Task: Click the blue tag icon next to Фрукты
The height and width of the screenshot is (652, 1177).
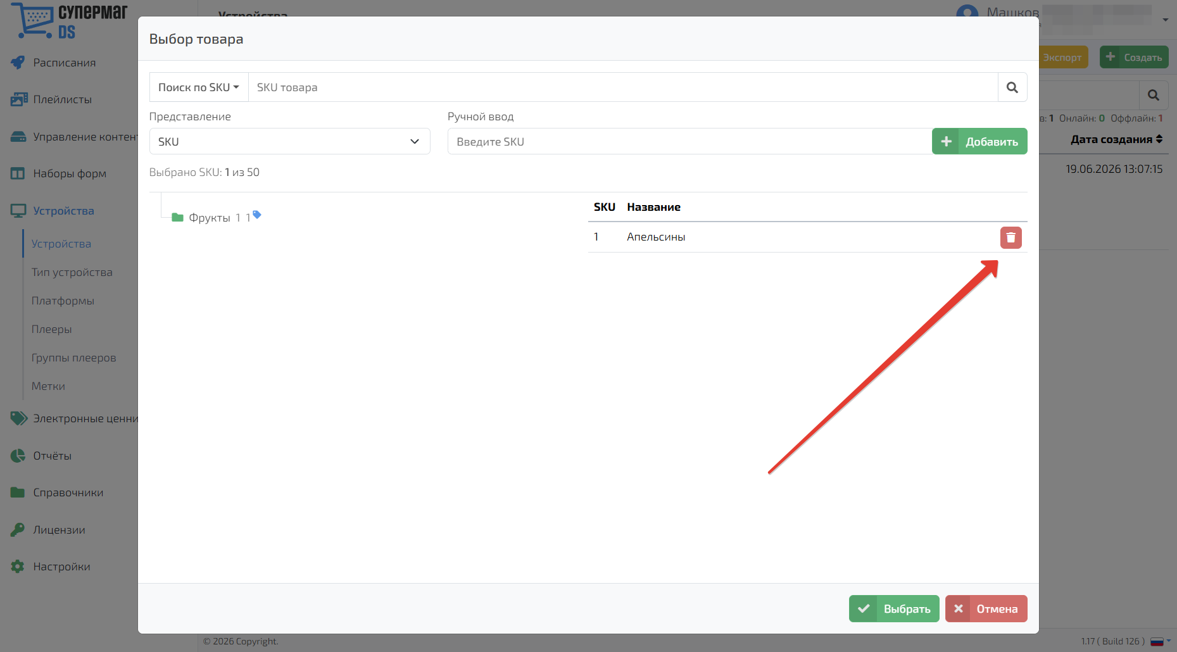Action: coord(257,215)
